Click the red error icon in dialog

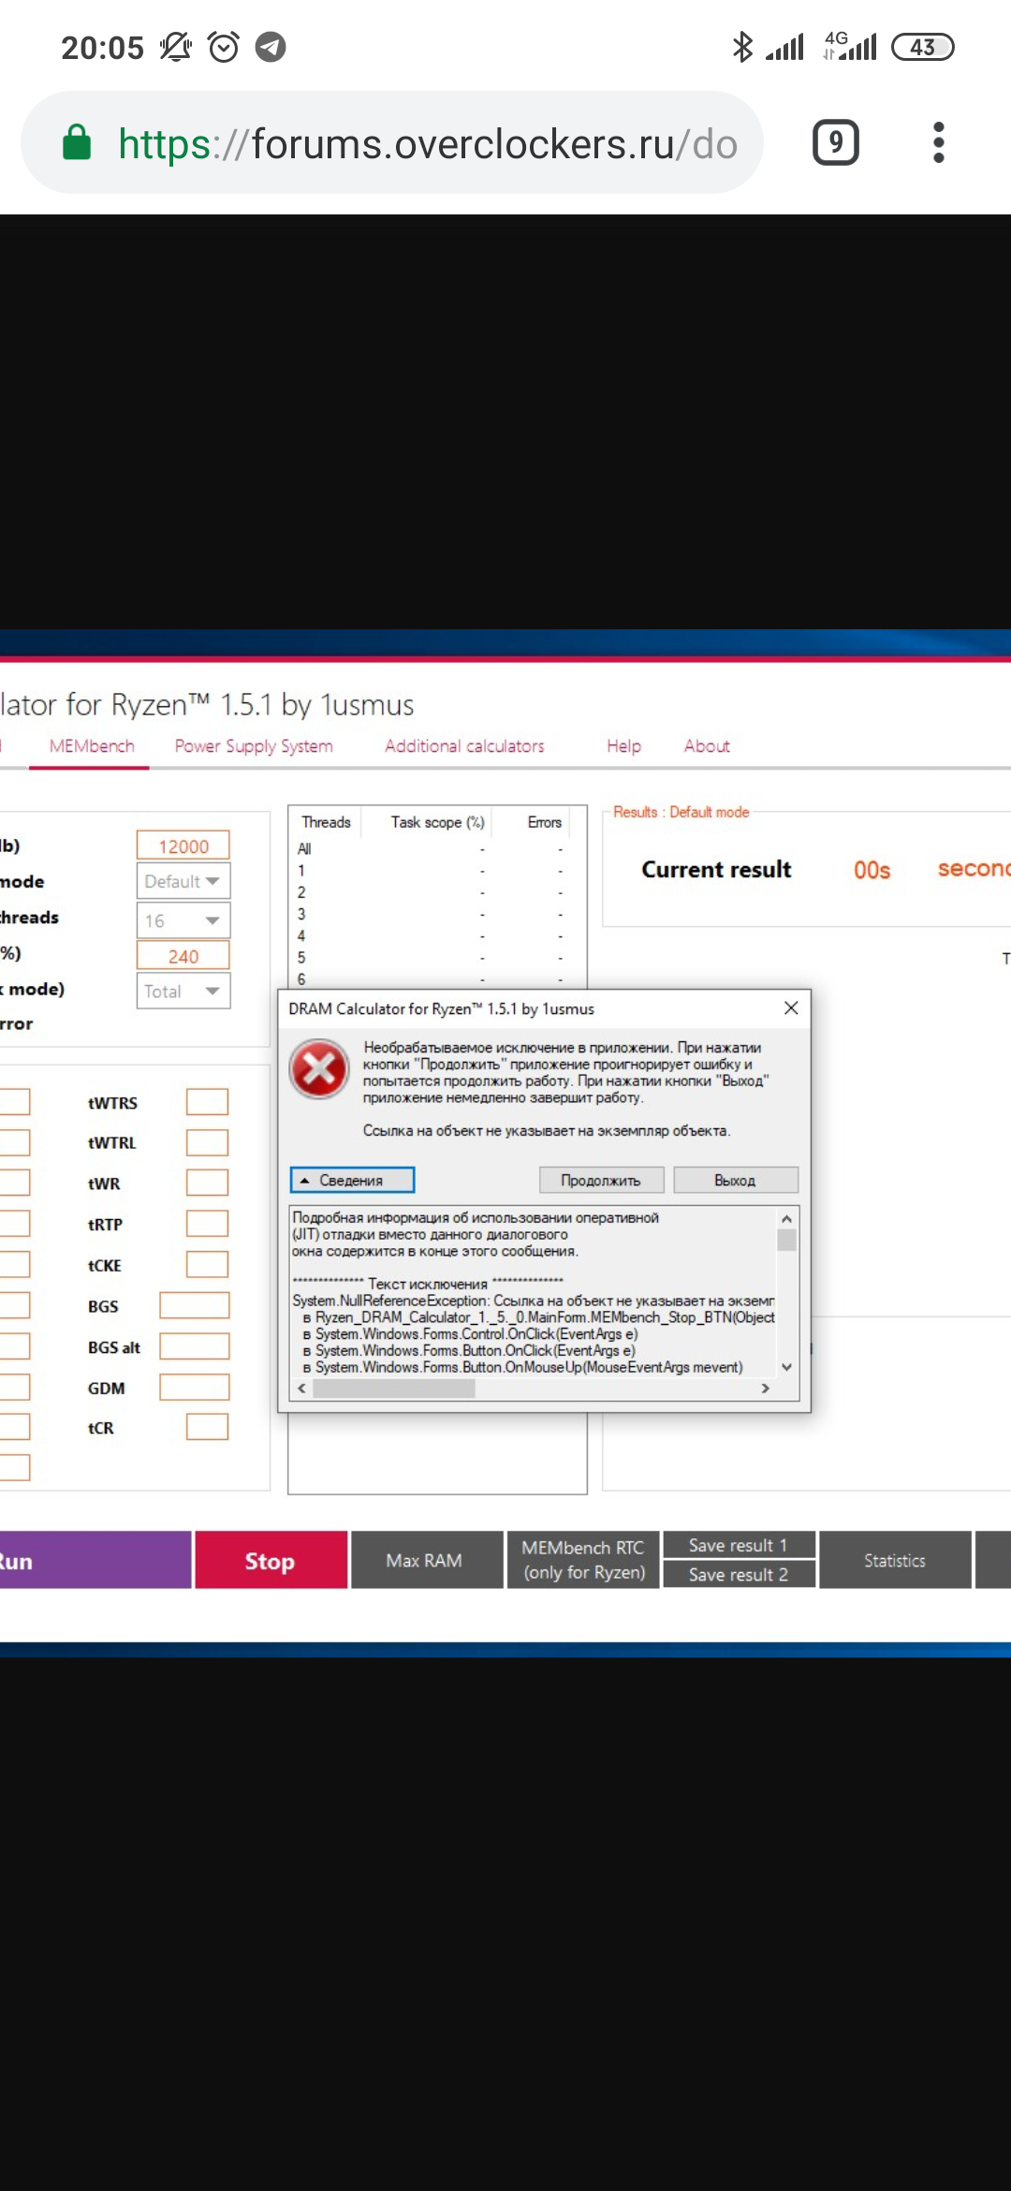click(x=319, y=1068)
